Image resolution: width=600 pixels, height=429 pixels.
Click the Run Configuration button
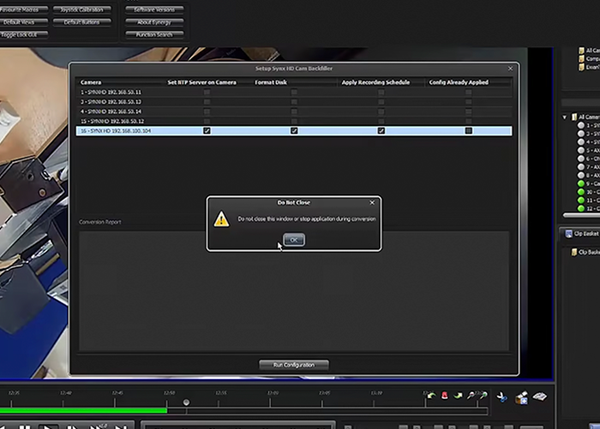coord(294,365)
